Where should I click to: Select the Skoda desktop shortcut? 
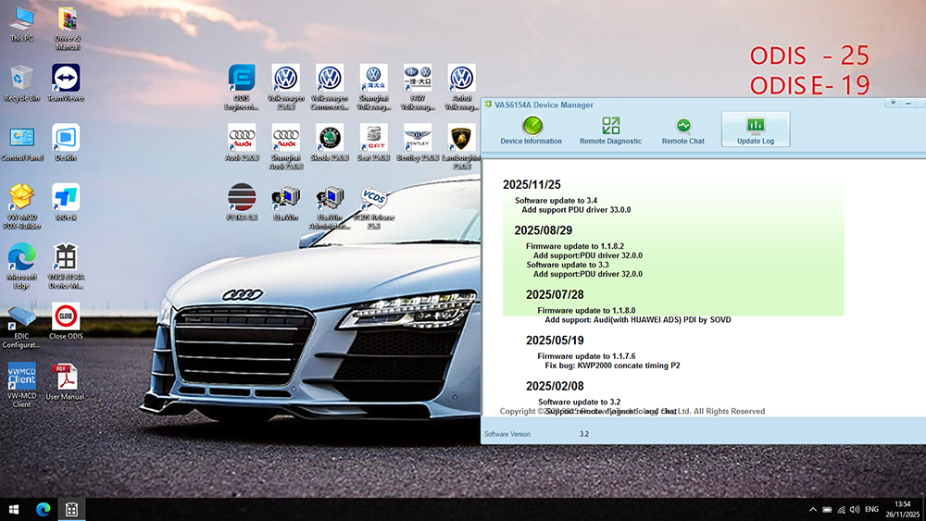[330, 143]
